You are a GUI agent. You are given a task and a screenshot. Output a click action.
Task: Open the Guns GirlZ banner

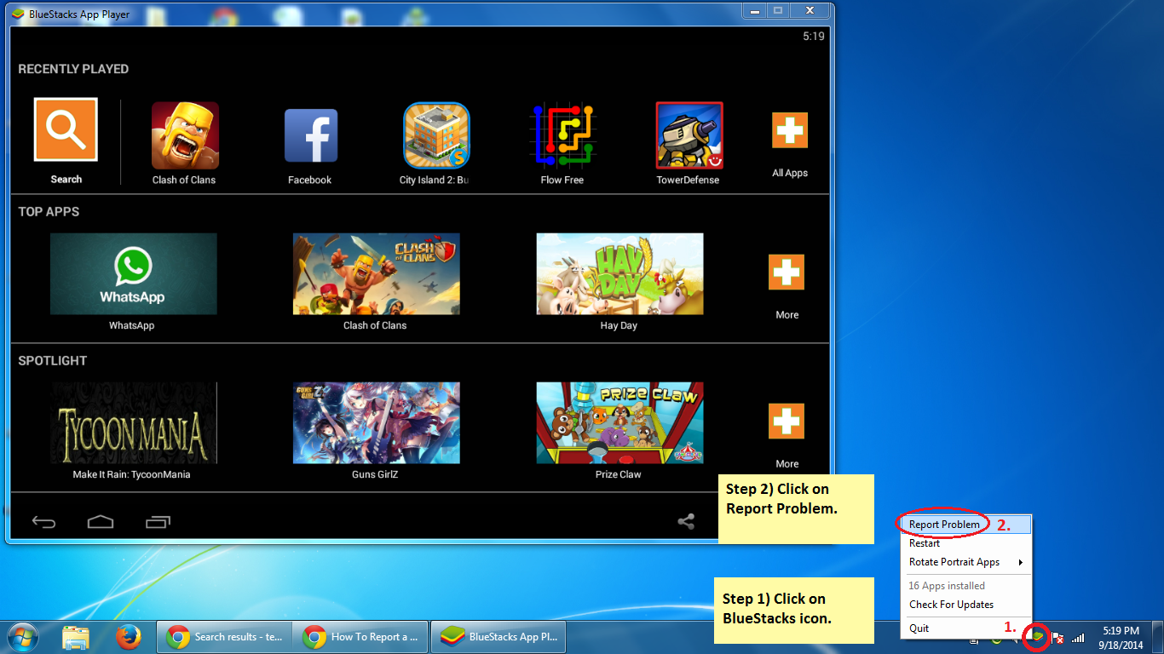tap(376, 423)
